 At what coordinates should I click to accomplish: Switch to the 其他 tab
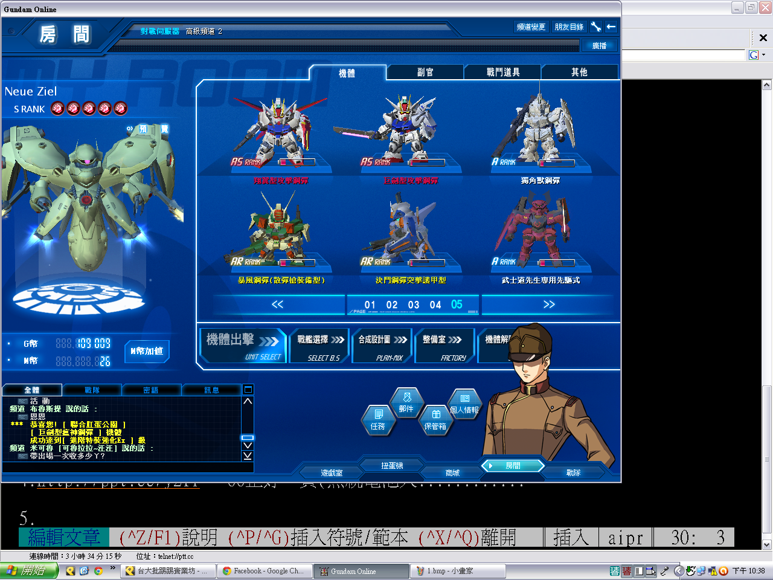point(579,72)
